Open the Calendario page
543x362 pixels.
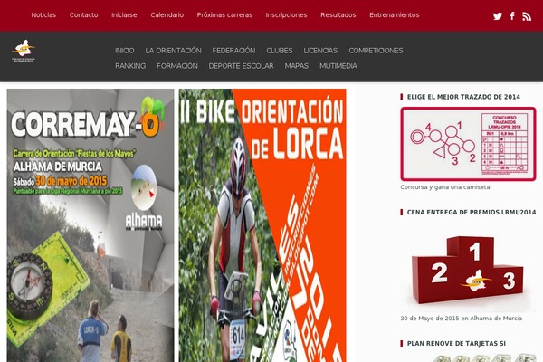click(x=167, y=14)
